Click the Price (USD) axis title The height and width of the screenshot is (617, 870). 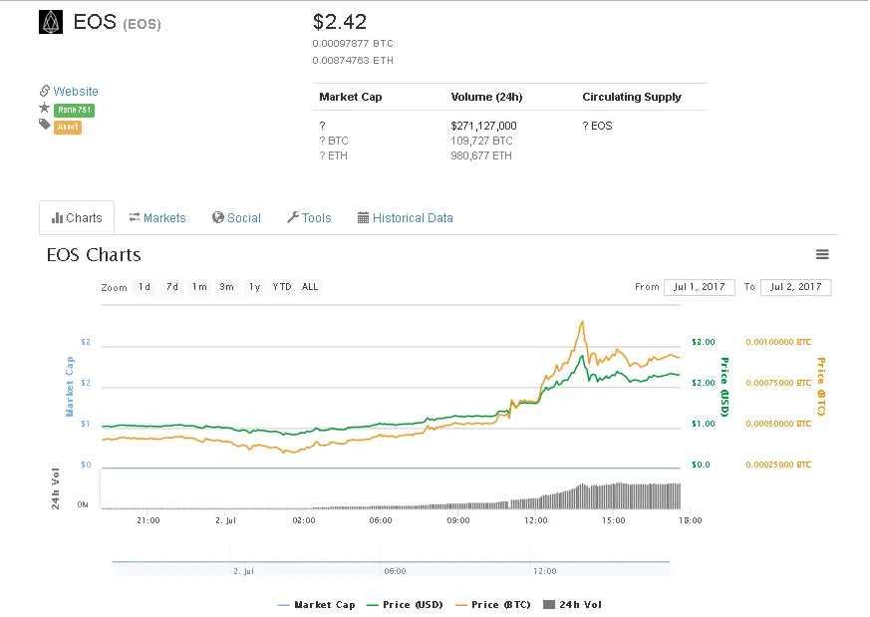coord(725,387)
